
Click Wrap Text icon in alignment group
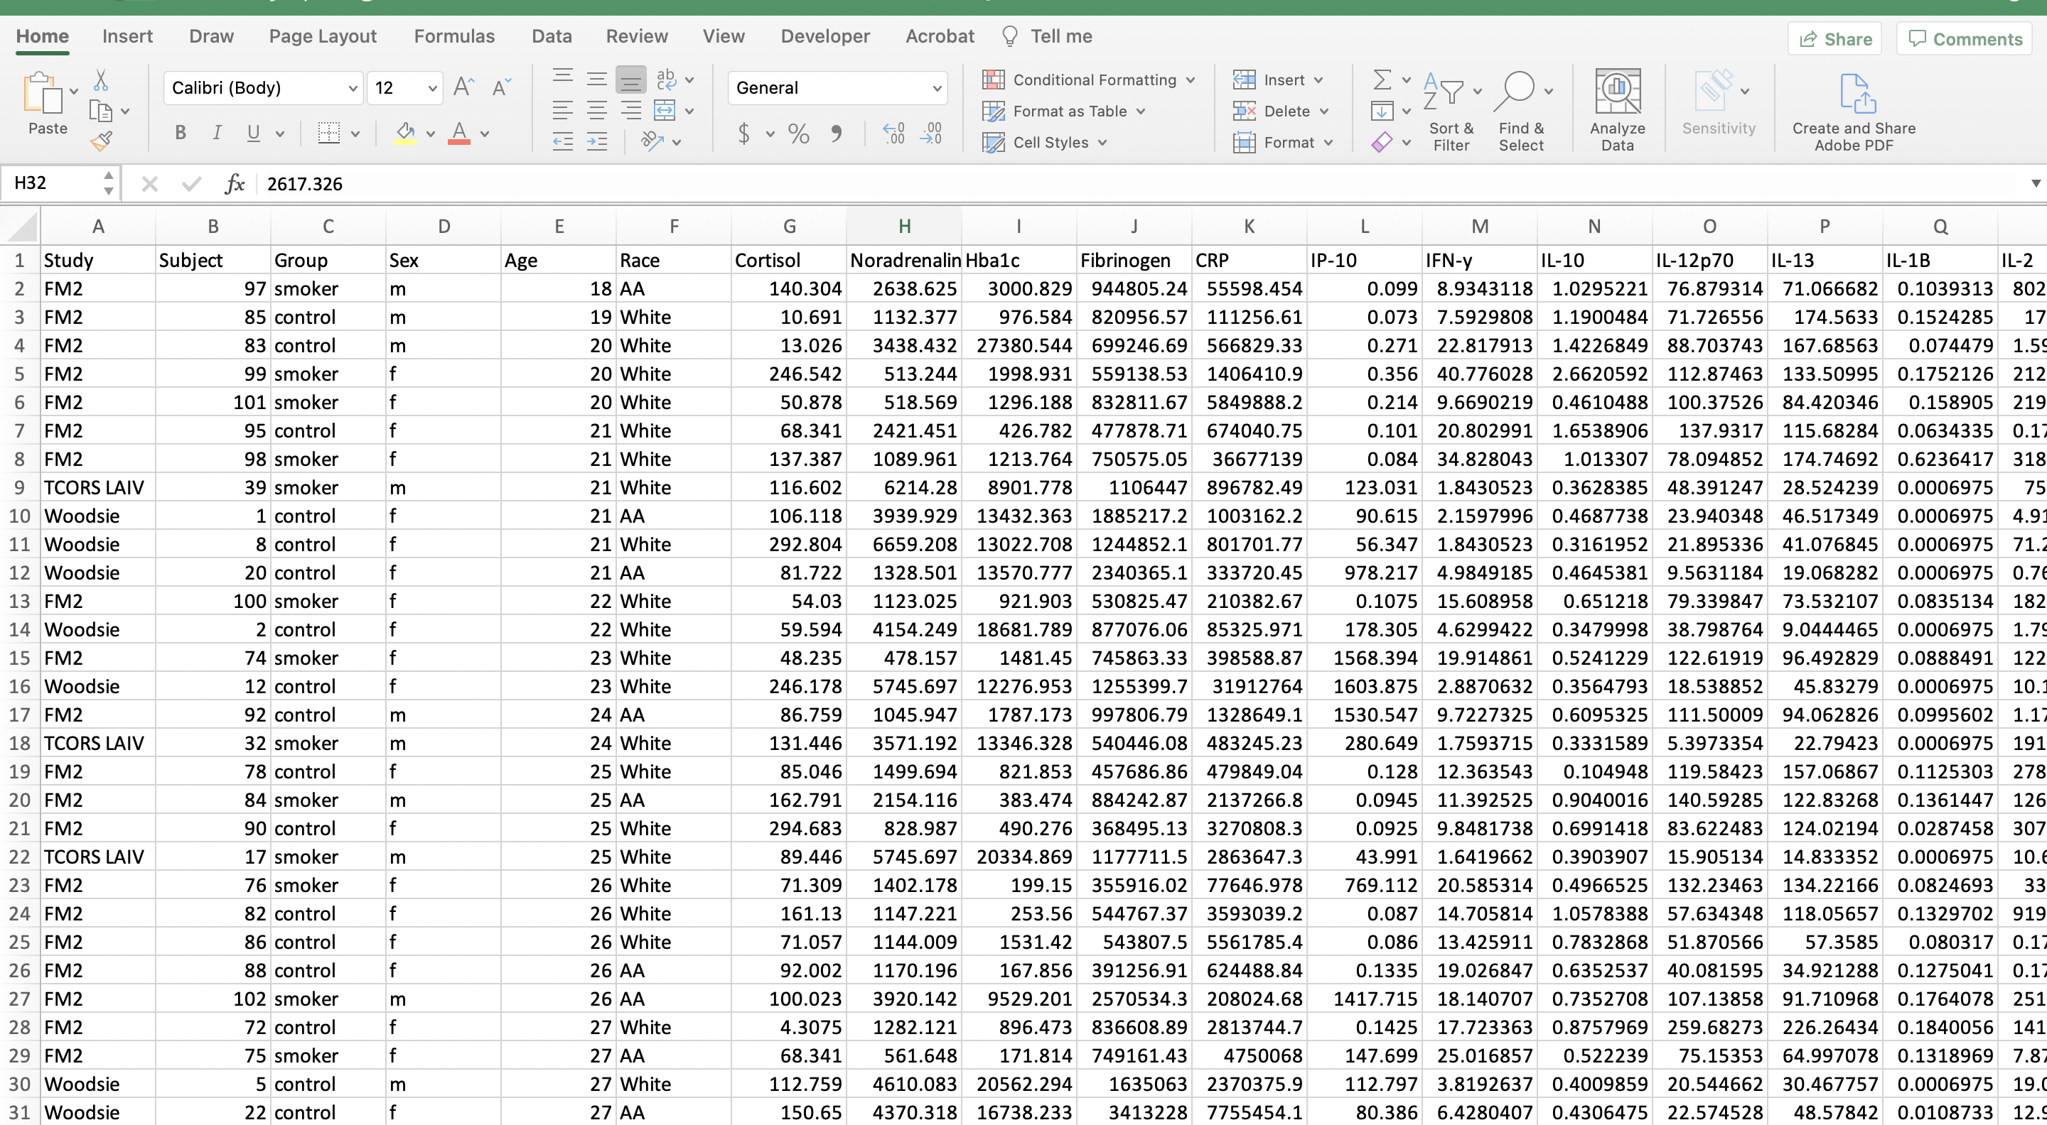[666, 79]
